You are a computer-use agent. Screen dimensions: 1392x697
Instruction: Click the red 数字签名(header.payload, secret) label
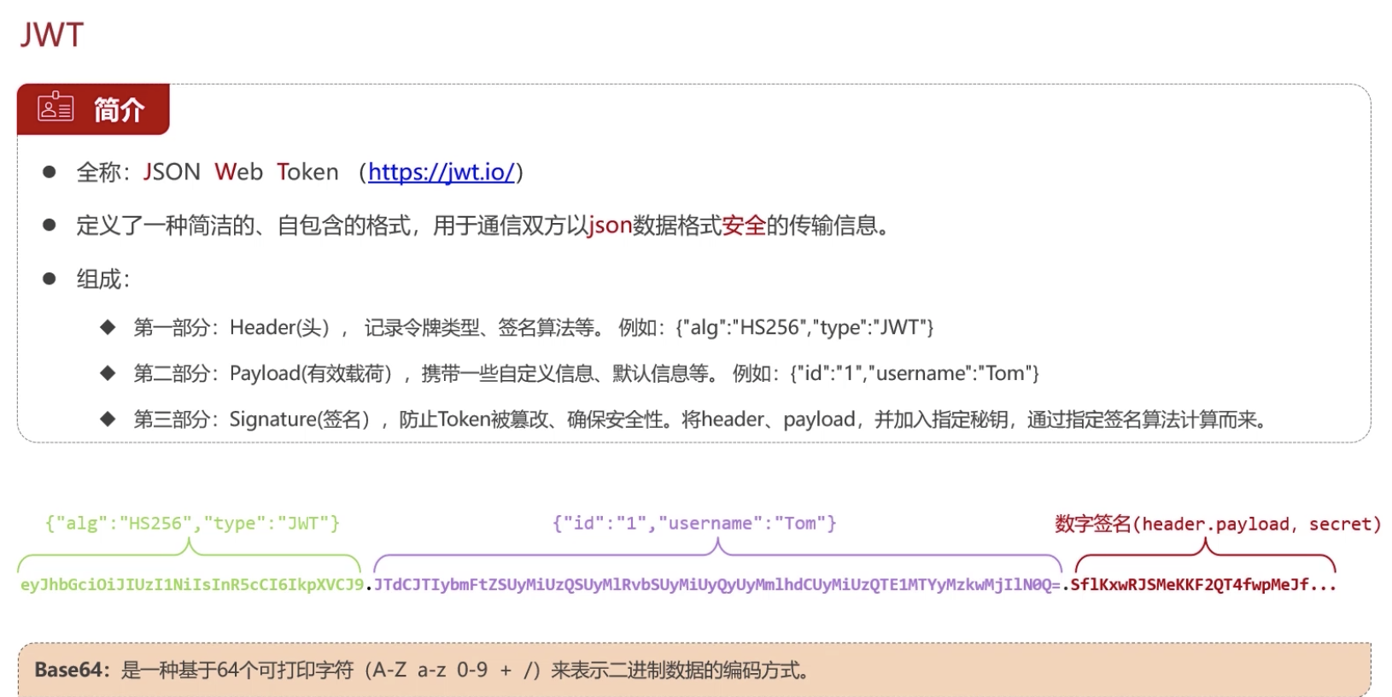click(1218, 524)
